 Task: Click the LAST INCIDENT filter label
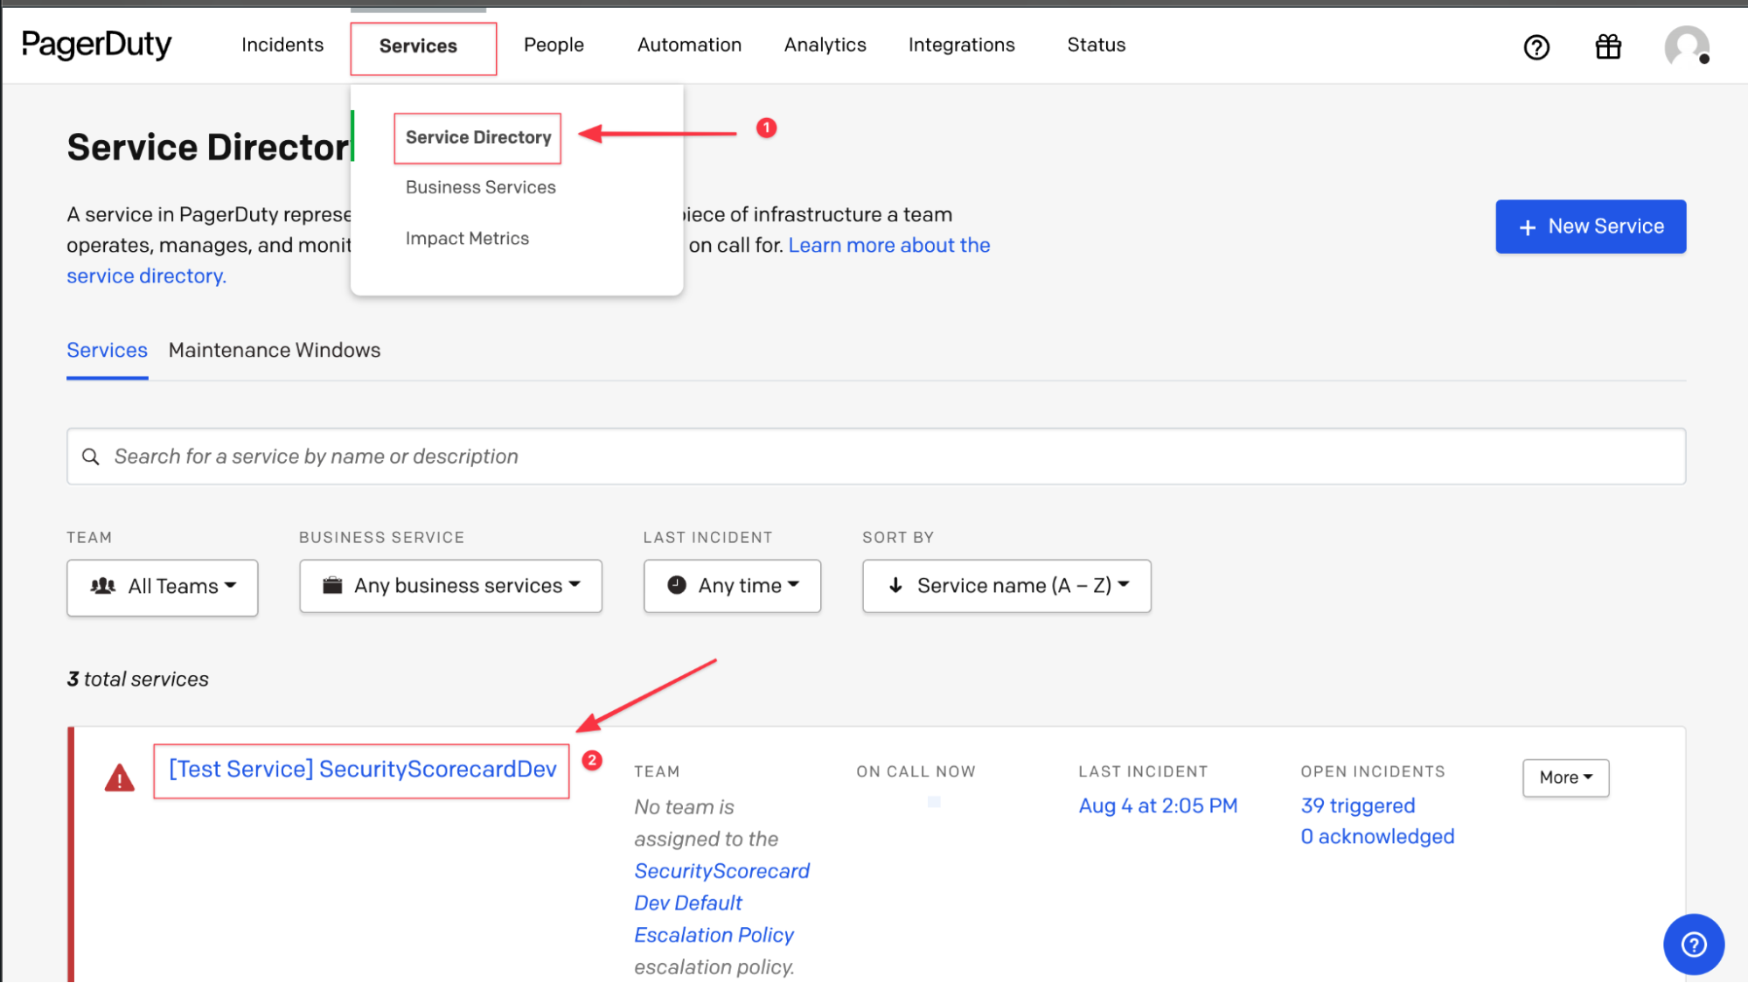click(x=707, y=537)
